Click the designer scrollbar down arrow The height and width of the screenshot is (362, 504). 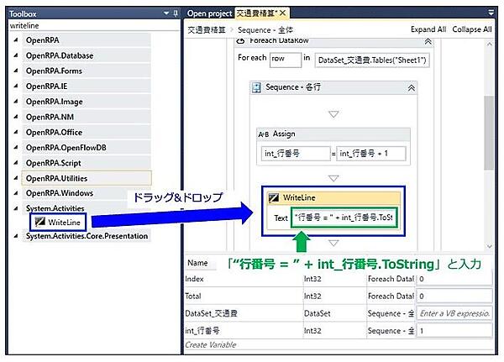pos(489,246)
